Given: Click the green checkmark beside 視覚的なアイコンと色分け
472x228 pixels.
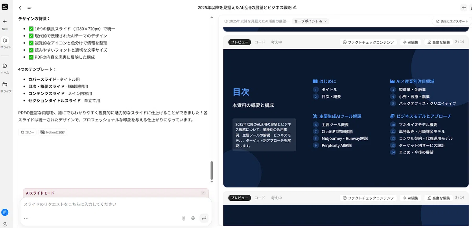Looking at the screenshot, I should 31,43.
